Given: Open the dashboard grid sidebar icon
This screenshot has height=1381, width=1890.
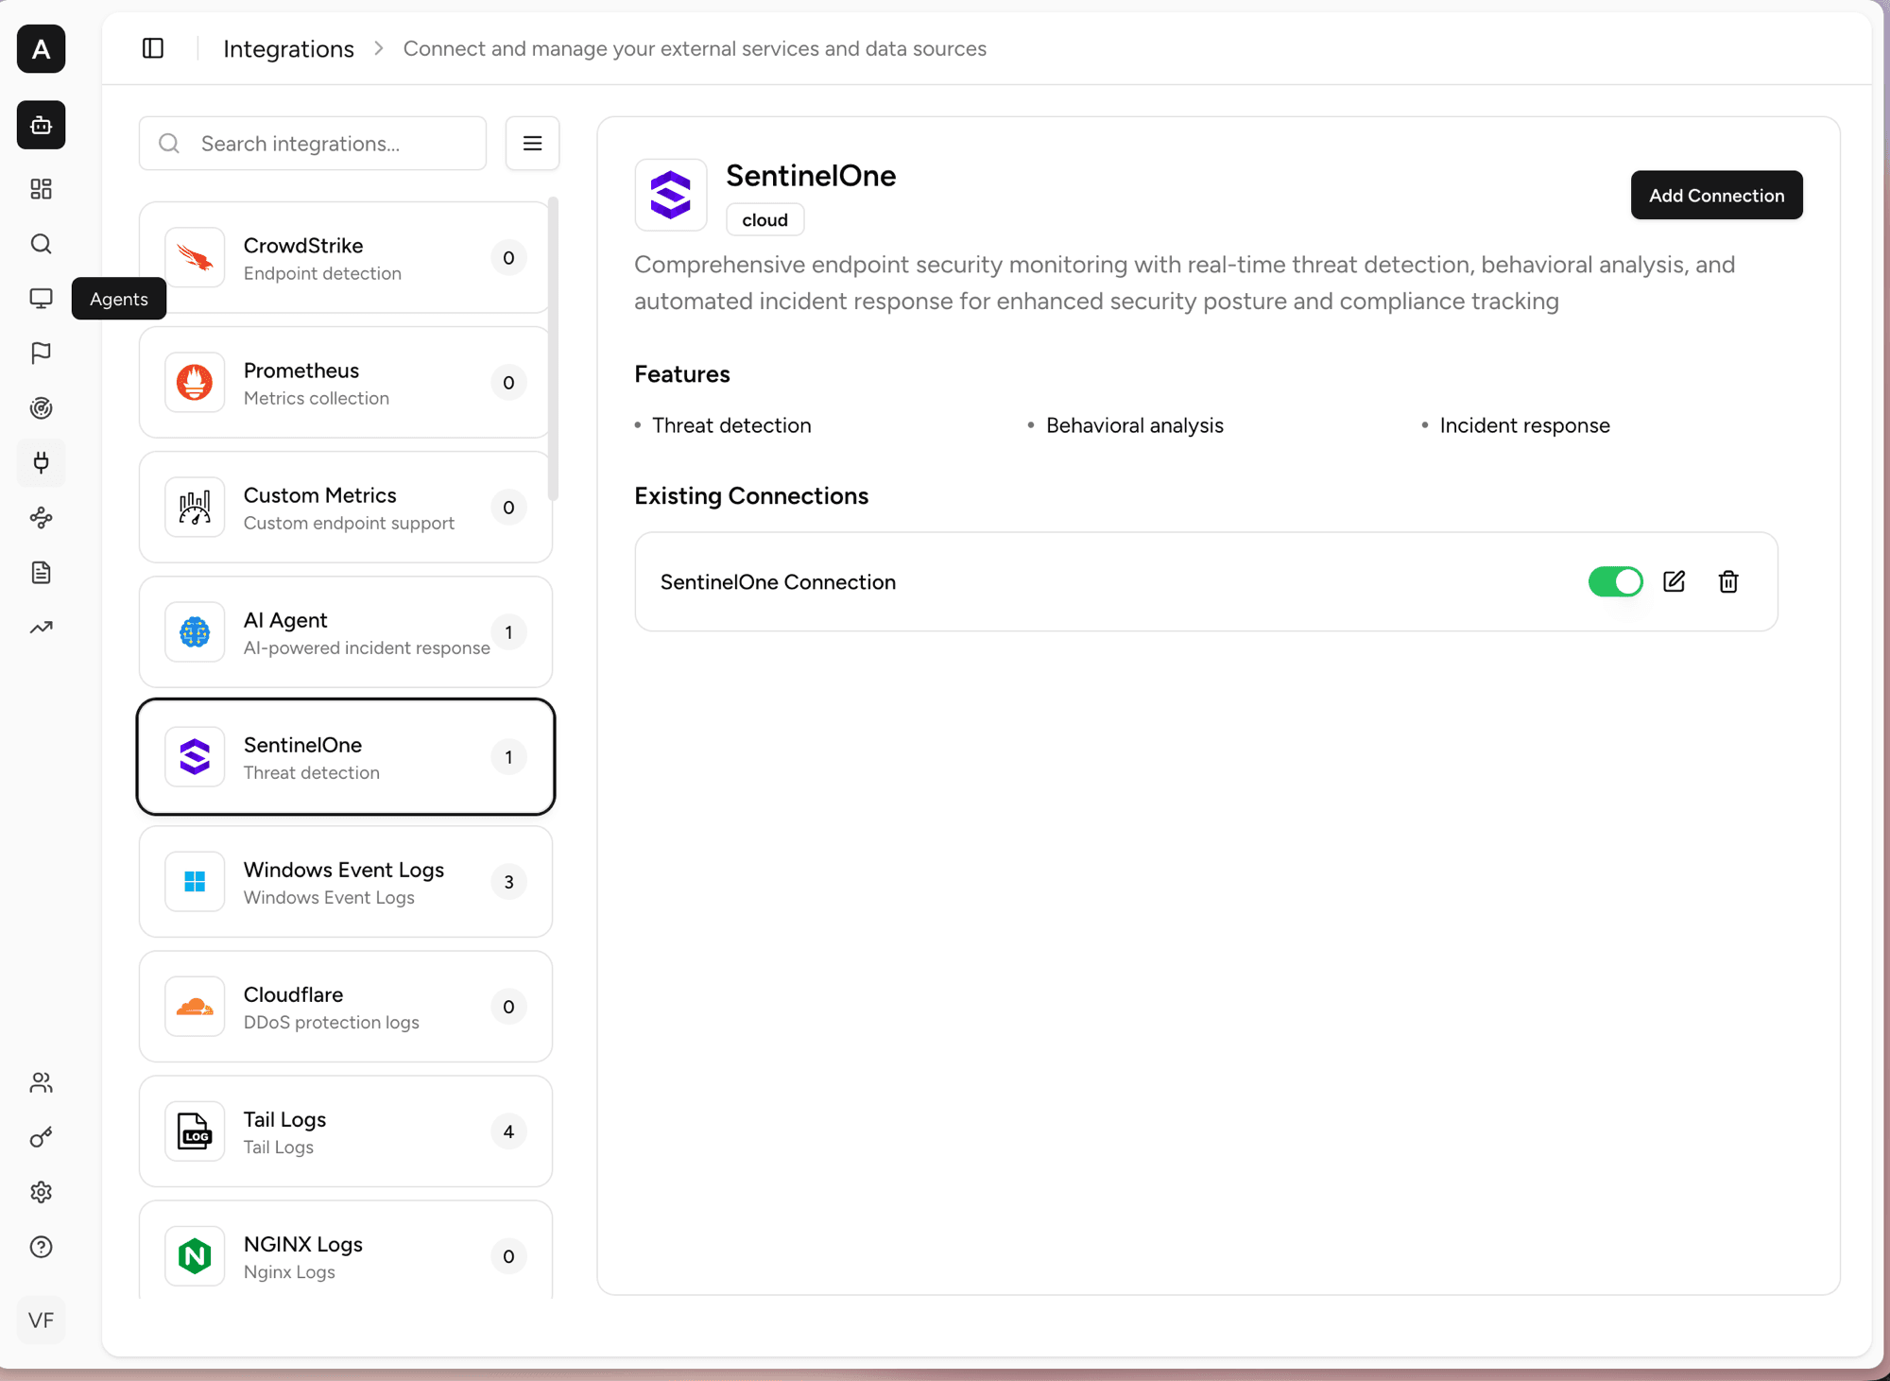Looking at the screenshot, I should pyautogui.click(x=41, y=189).
